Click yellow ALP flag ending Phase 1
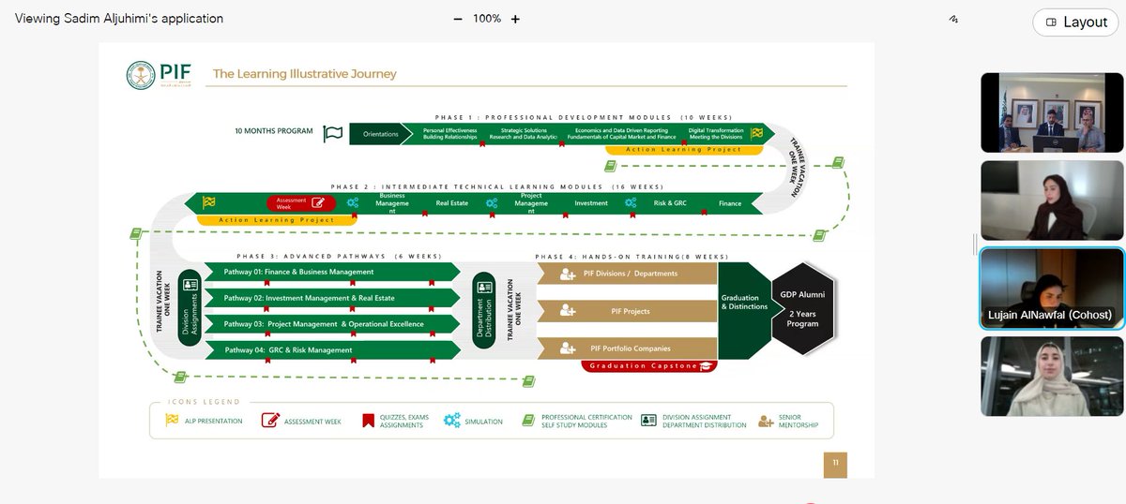1126x504 pixels. pos(756,134)
